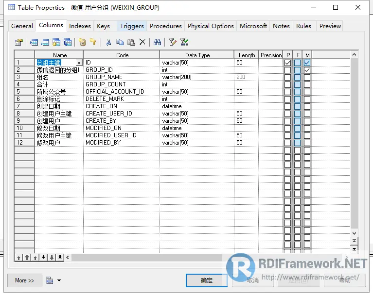373x296 pixels.
Task: Click the Length column header
Action: pyautogui.click(x=247, y=55)
